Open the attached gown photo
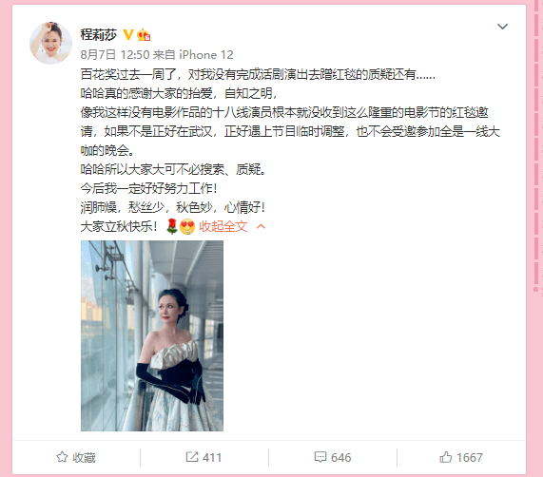Image resolution: width=543 pixels, height=477 pixels. (x=152, y=335)
